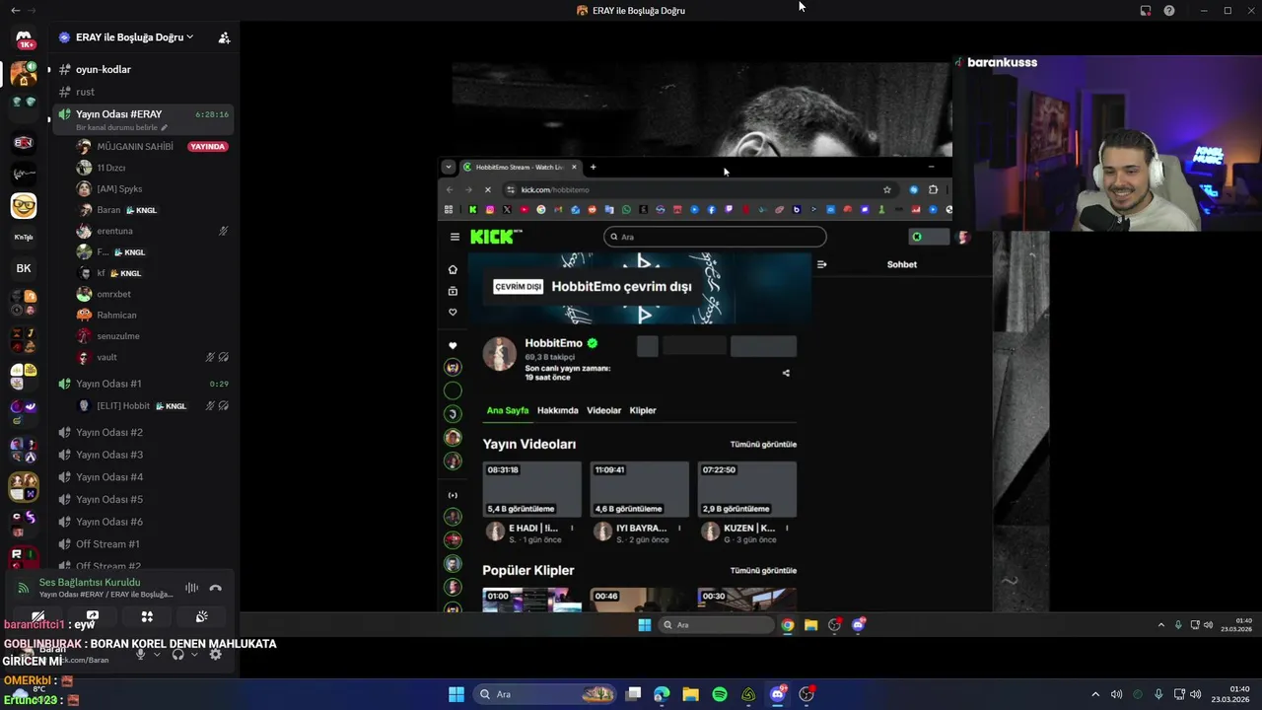This screenshot has width=1262, height=710.
Task: Open the BK server icon
Action: click(24, 268)
